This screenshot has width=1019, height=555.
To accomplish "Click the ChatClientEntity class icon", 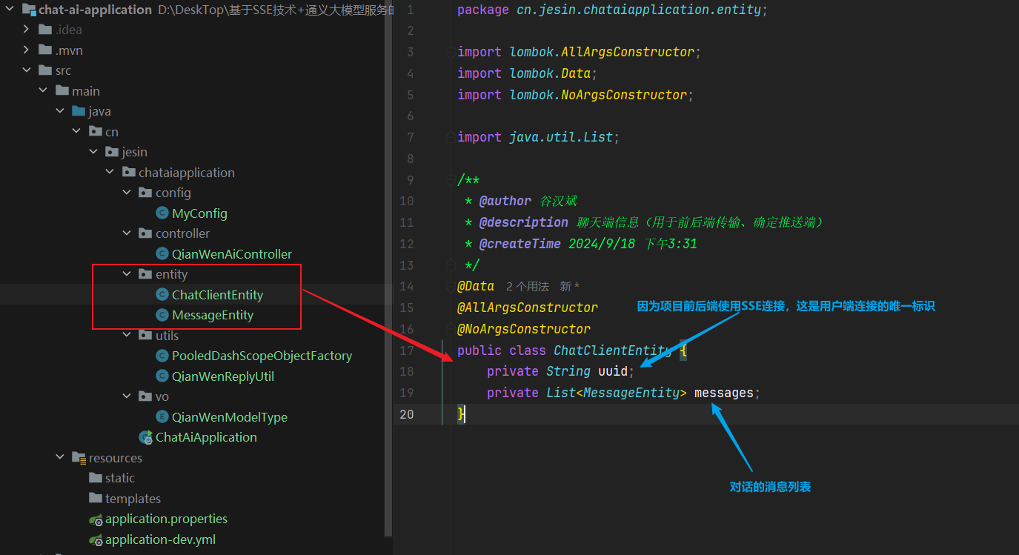I will pyautogui.click(x=162, y=295).
